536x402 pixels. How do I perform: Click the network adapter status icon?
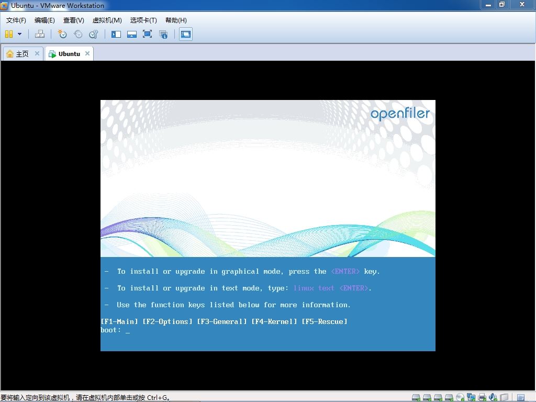(x=471, y=397)
